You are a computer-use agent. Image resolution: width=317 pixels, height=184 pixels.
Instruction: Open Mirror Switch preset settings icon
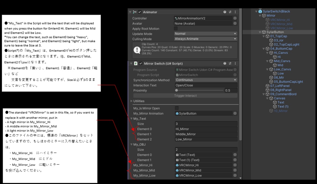(230, 63)
